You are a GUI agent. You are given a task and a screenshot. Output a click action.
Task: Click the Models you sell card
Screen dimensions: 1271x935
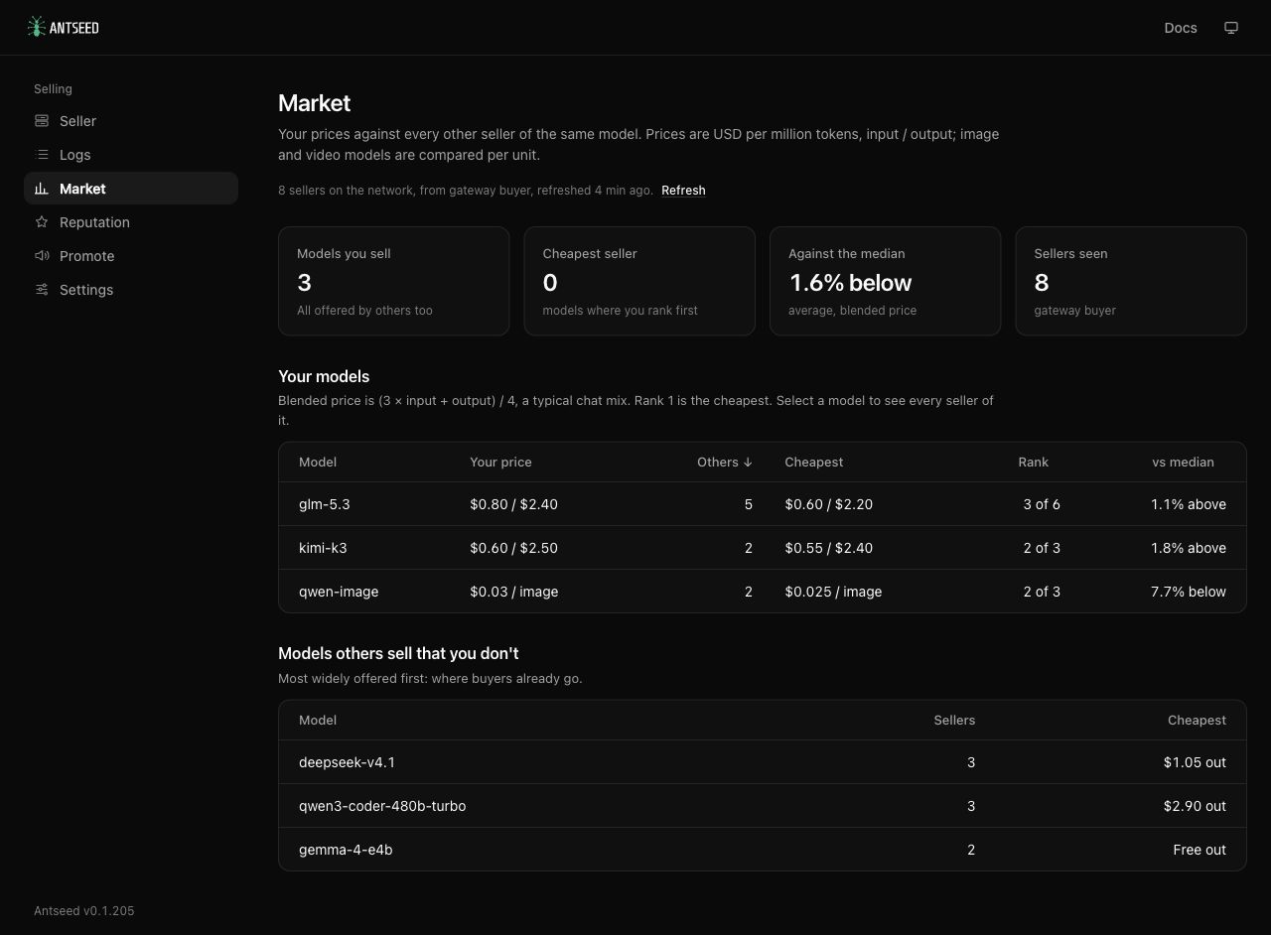coord(394,281)
